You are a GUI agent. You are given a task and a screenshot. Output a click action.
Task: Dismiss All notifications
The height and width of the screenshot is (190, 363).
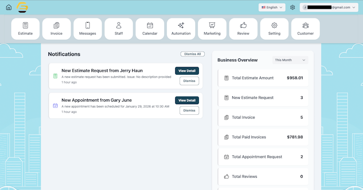pyautogui.click(x=193, y=54)
